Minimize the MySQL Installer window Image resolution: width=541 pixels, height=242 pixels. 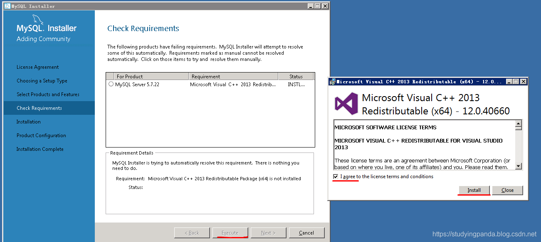coord(311,6)
